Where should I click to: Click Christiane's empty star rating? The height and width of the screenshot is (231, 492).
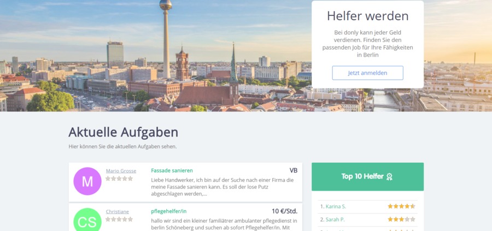(119, 220)
